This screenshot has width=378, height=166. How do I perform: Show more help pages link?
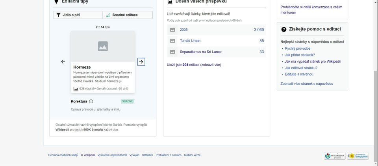(307, 84)
